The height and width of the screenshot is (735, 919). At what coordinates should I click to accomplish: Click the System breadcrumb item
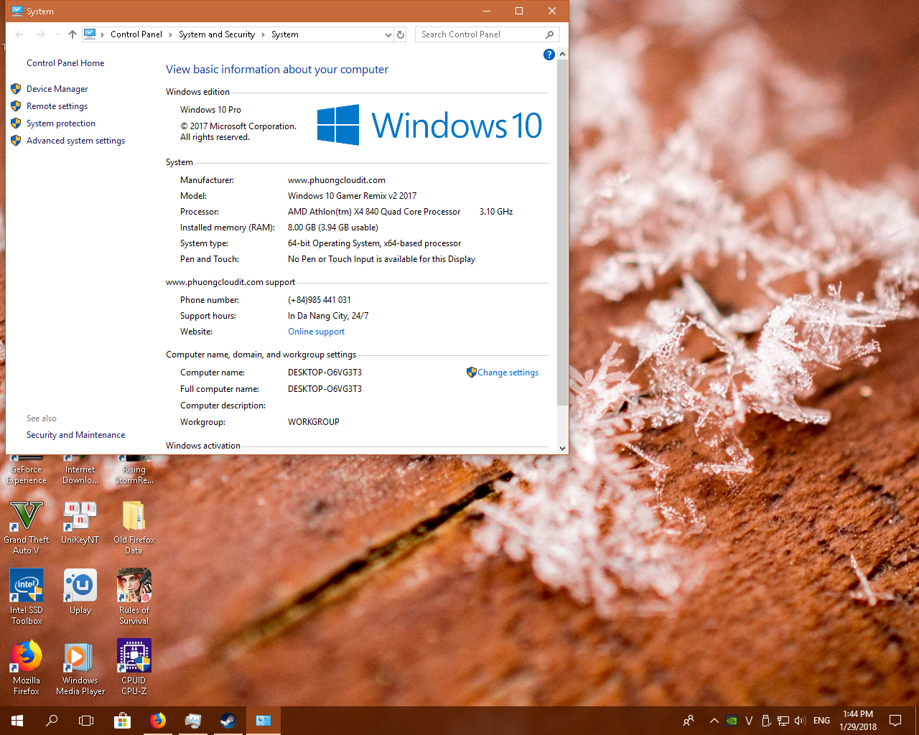[285, 34]
